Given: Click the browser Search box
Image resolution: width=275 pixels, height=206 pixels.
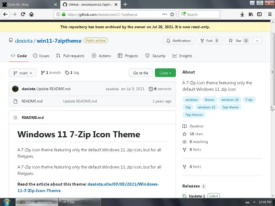Looking at the screenshot, I should coord(199,14).
